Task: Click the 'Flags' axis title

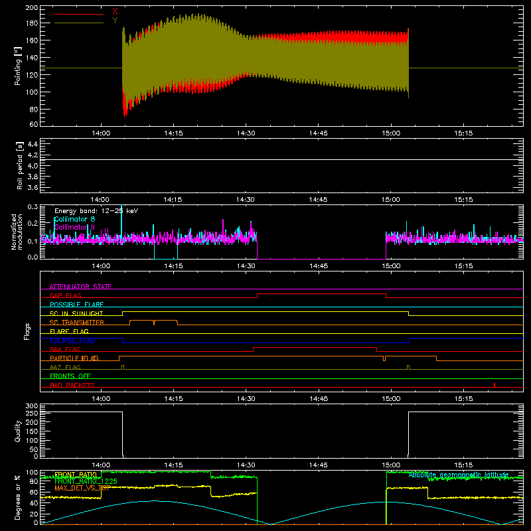Action: (27, 331)
